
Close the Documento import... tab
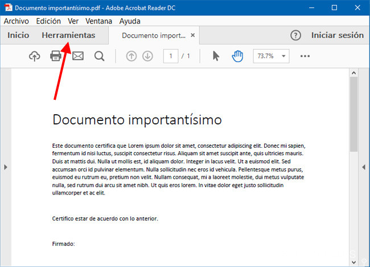193,35
